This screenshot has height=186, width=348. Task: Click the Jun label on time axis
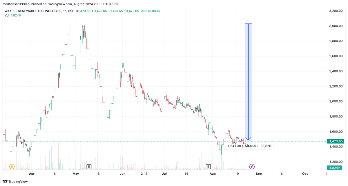(x=122, y=174)
